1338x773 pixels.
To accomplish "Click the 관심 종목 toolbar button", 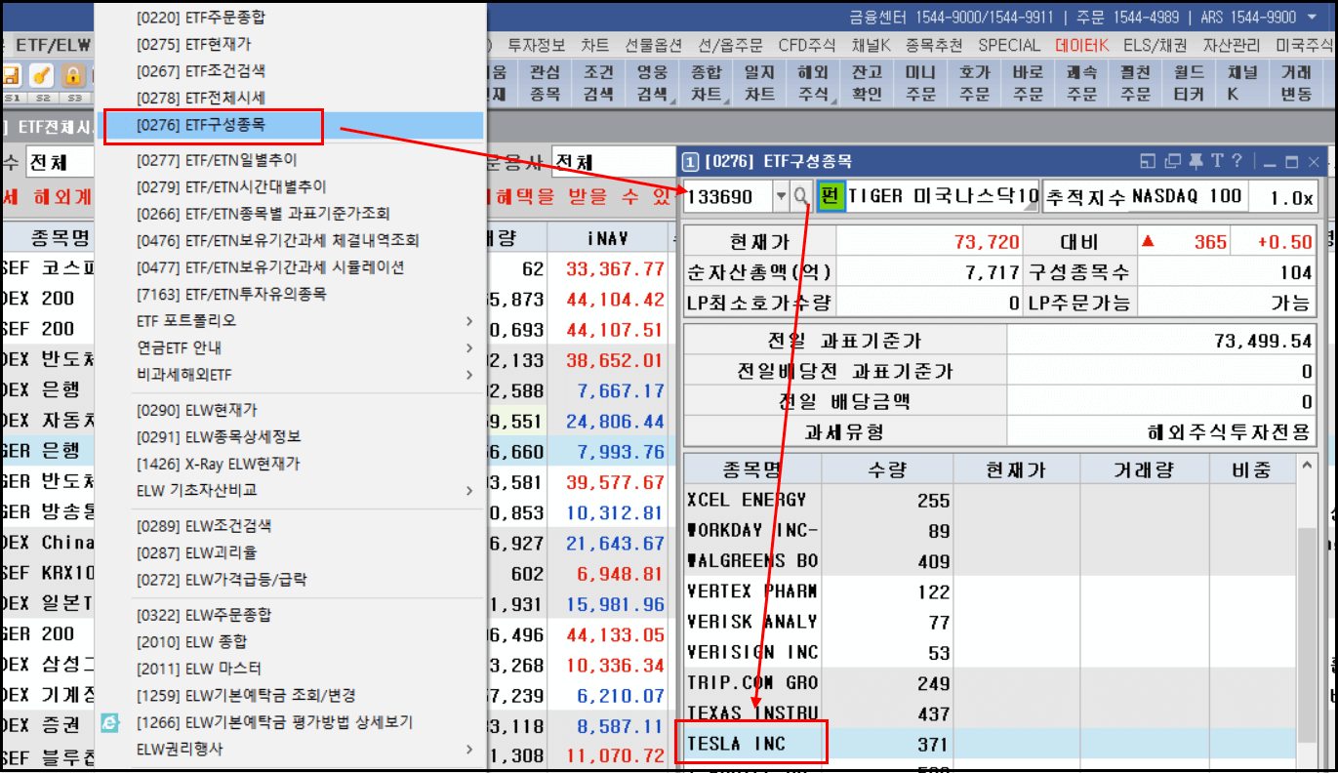I will [546, 83].
